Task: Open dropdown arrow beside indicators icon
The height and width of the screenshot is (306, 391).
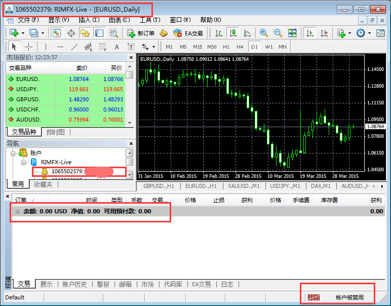Action: pos(349,33)
